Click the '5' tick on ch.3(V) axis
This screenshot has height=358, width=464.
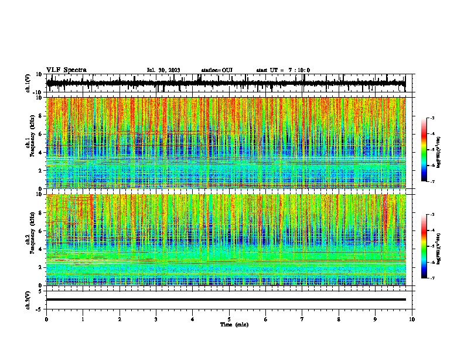pyautogui.click(x=40, y=291)
